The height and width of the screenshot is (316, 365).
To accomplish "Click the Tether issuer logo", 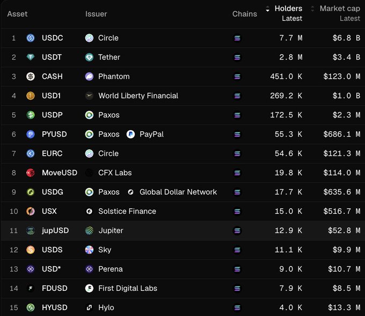I will coord(89,57).
